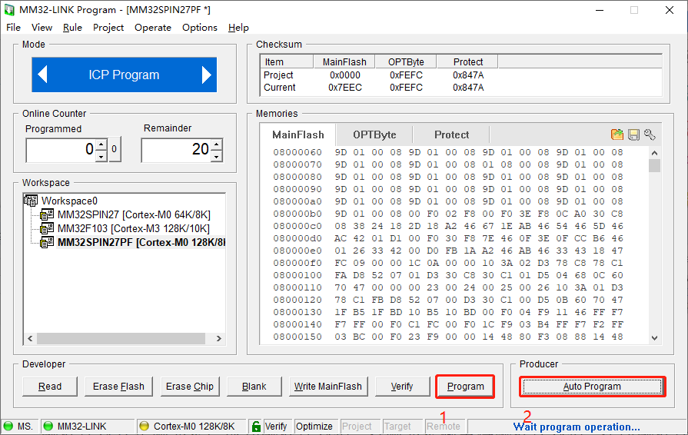Increase the Remainder counter value
Image resolution: width=688 pixels, height=435 pixels.
point(217,144)
